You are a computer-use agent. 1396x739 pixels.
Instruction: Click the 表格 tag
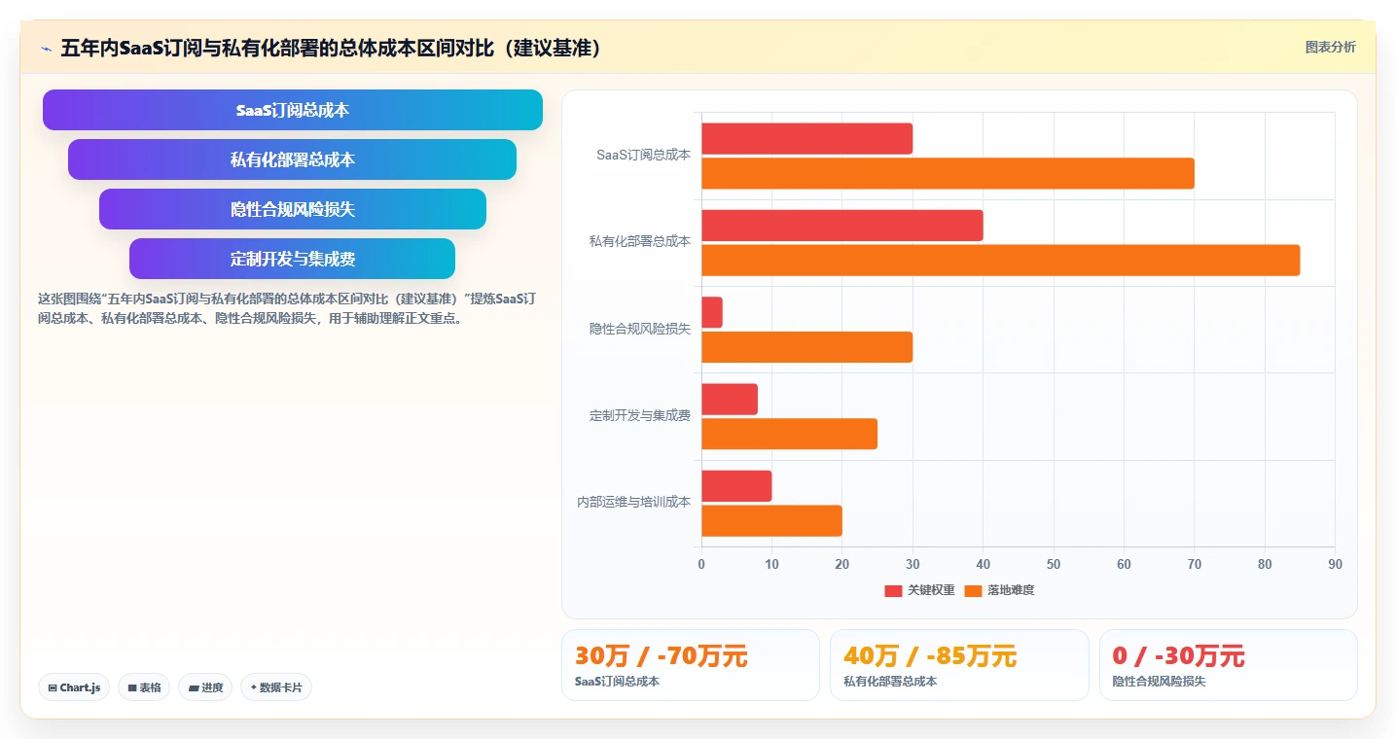144,687
